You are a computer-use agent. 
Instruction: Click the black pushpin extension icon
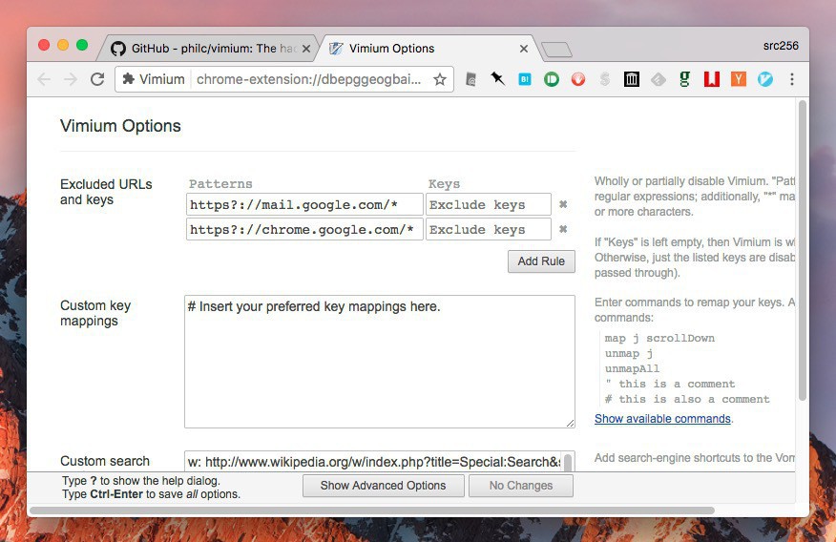coord(497,79)
